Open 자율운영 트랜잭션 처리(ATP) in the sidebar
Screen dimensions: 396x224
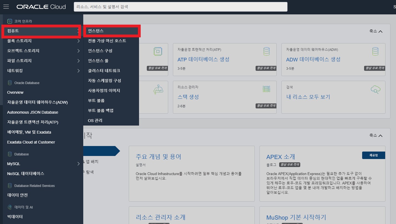tap(33, 122)
